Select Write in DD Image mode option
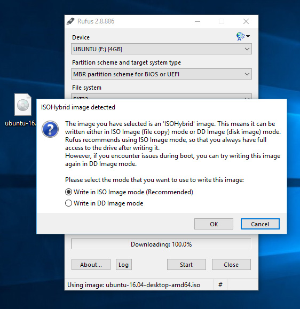The image size is (300, 309). (x=104, y=203)
